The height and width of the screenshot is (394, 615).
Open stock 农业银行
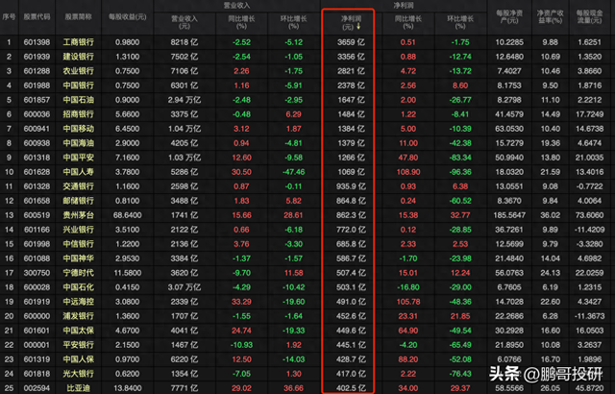(x=79, y=71)
